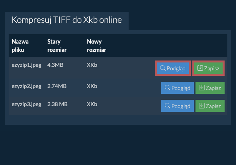Image resolution: width=236 pixels, height=165 pixels.
Task: Save ezyzip1.jpeg via the Zapisz label
Action: (212, 68)
